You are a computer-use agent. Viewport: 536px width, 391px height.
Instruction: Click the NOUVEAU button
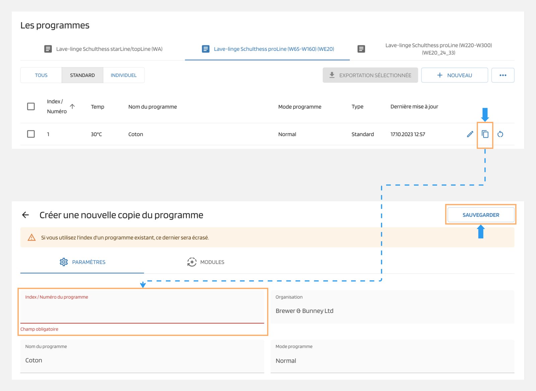[454, 75]
